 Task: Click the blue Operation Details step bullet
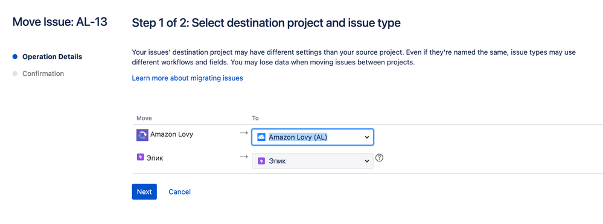point(15,57)
